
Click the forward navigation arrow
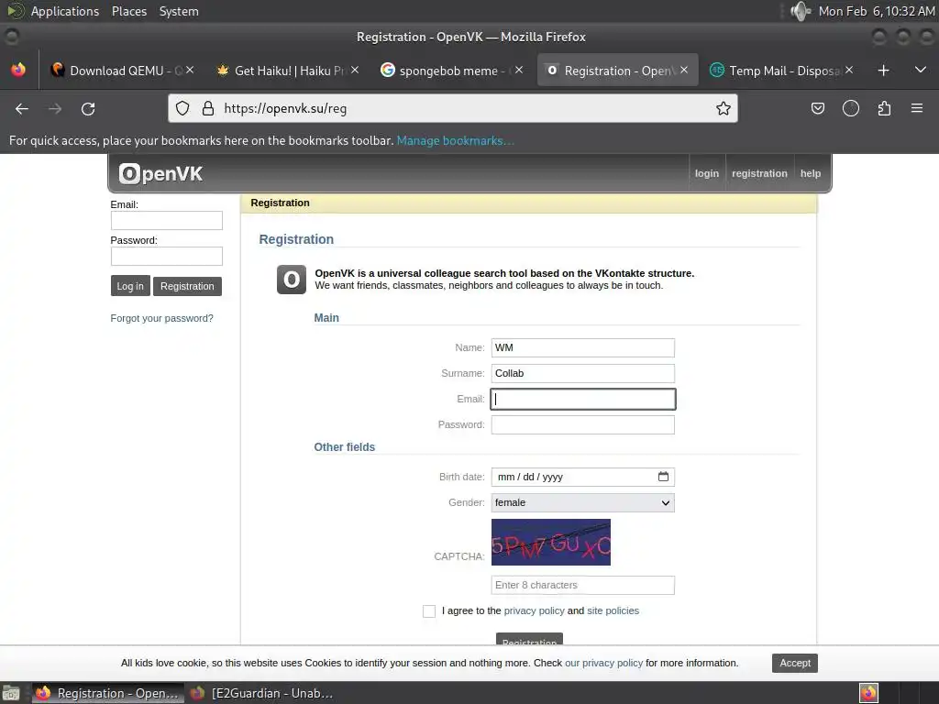tap(55, 108)
